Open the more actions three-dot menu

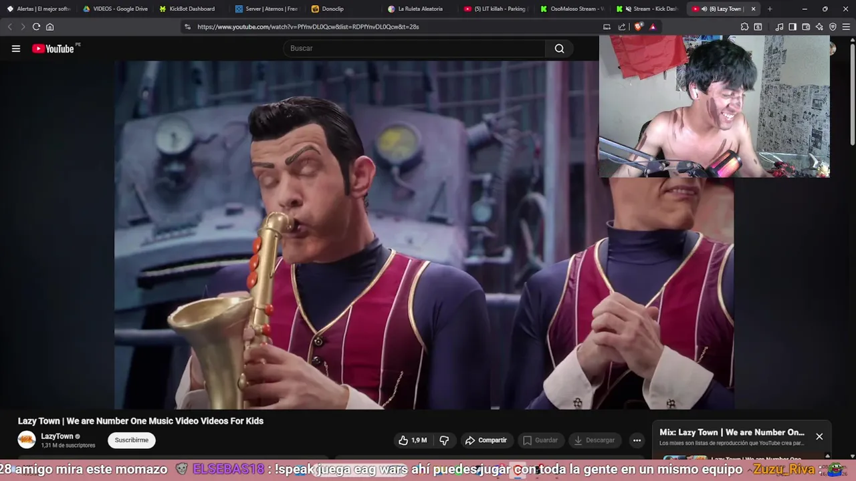pos(637,440)
